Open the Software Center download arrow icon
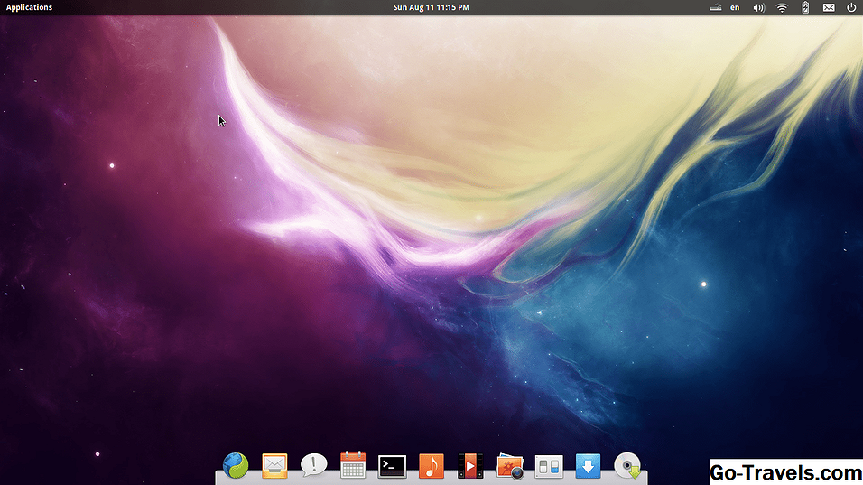Image resolution: width=863 pixels, height=485 pixels. click(x=588, y=466)
